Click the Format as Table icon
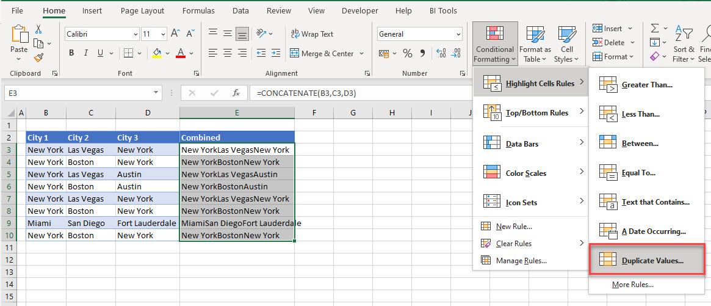The image size is (711, 306). pyautogui.click(x=535, y=44)
